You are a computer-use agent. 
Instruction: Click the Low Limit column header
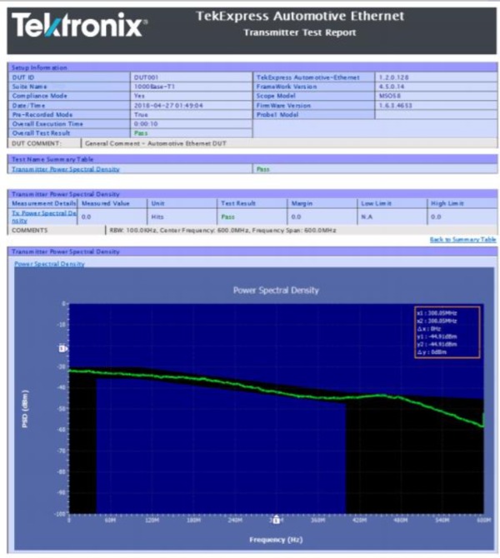click(376, 203)
